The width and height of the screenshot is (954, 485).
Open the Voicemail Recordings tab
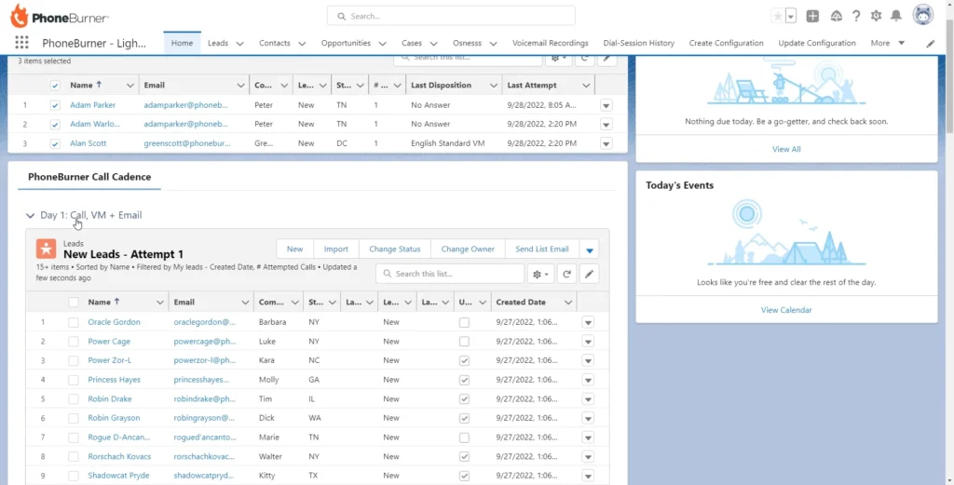point(550,43)
